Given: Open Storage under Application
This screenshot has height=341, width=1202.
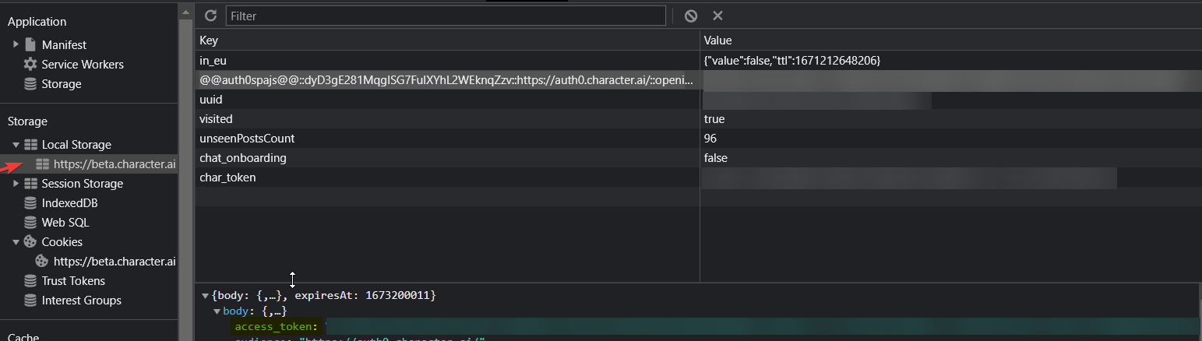Looking at the screenshot, I should (x=62, y=84).
